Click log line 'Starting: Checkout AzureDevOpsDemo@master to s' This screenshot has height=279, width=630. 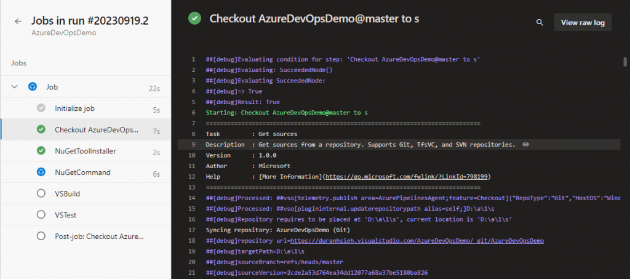(x=287, y=113)
